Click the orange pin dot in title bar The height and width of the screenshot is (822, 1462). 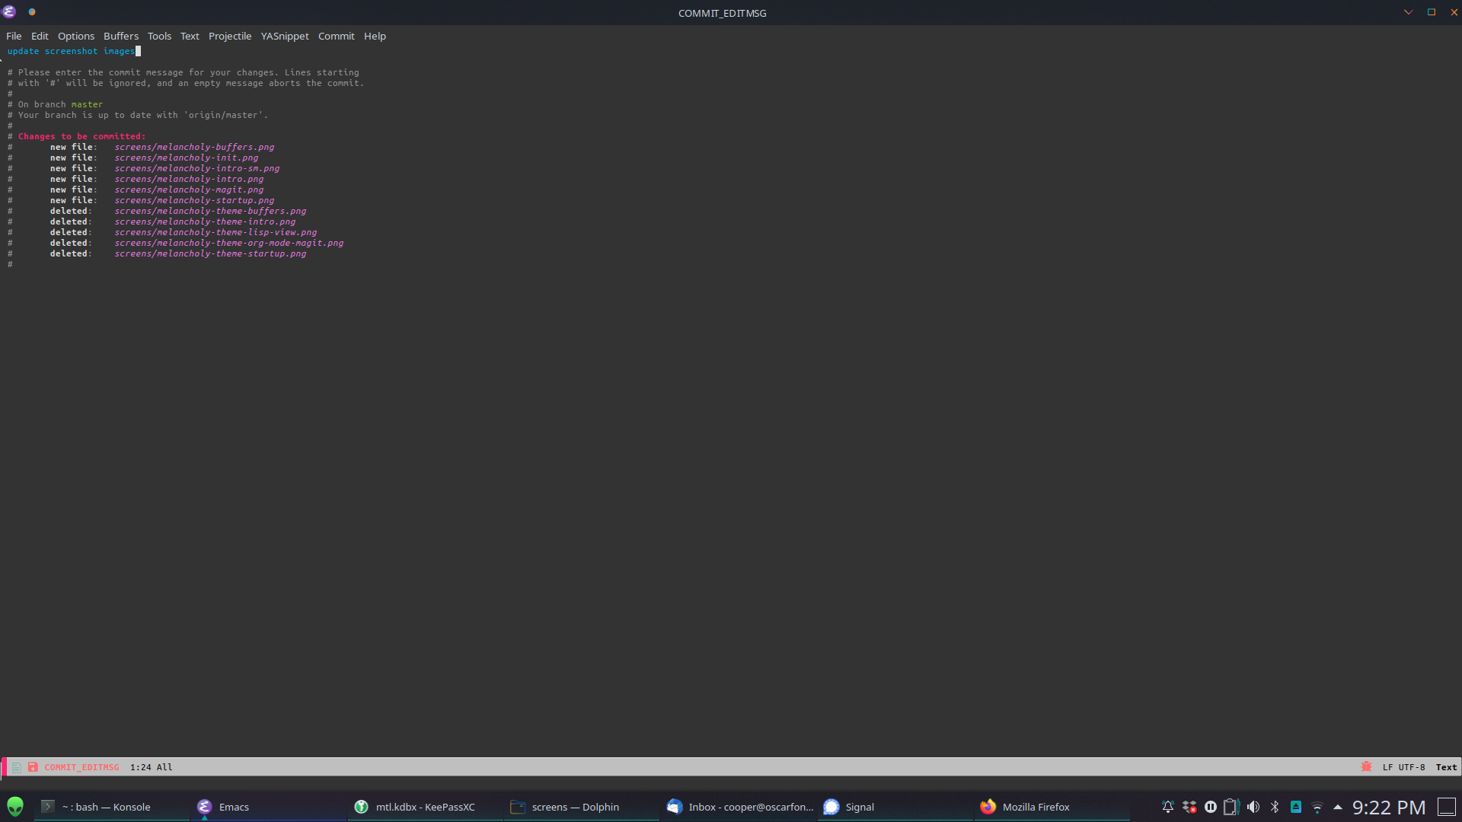[x=32, y=12]
